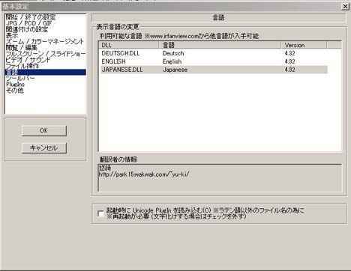Open the ズーム / カラーマネージメント category

[x=45, y=41]
